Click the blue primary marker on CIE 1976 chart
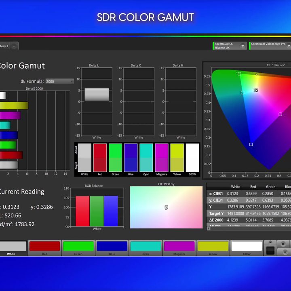The image size is (291, 291). click(x=251, y=144)
